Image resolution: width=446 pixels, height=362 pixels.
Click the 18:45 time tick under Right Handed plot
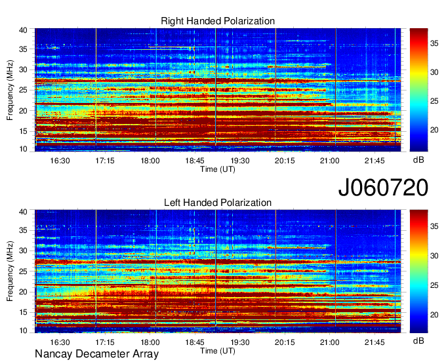click(195, 161)
